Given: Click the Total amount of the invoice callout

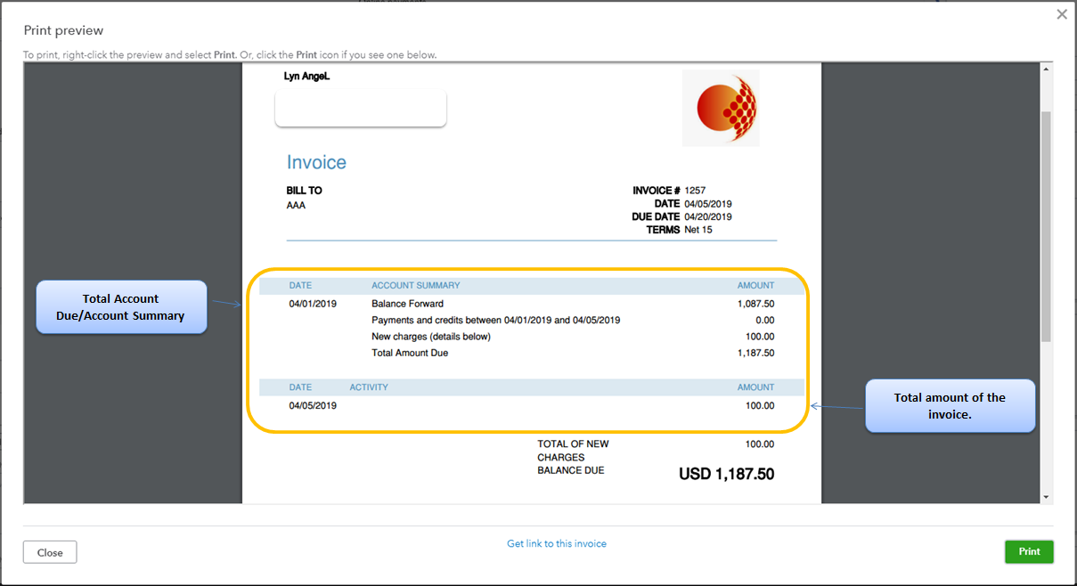Looking at the screenshot, I should click(950, 405).
